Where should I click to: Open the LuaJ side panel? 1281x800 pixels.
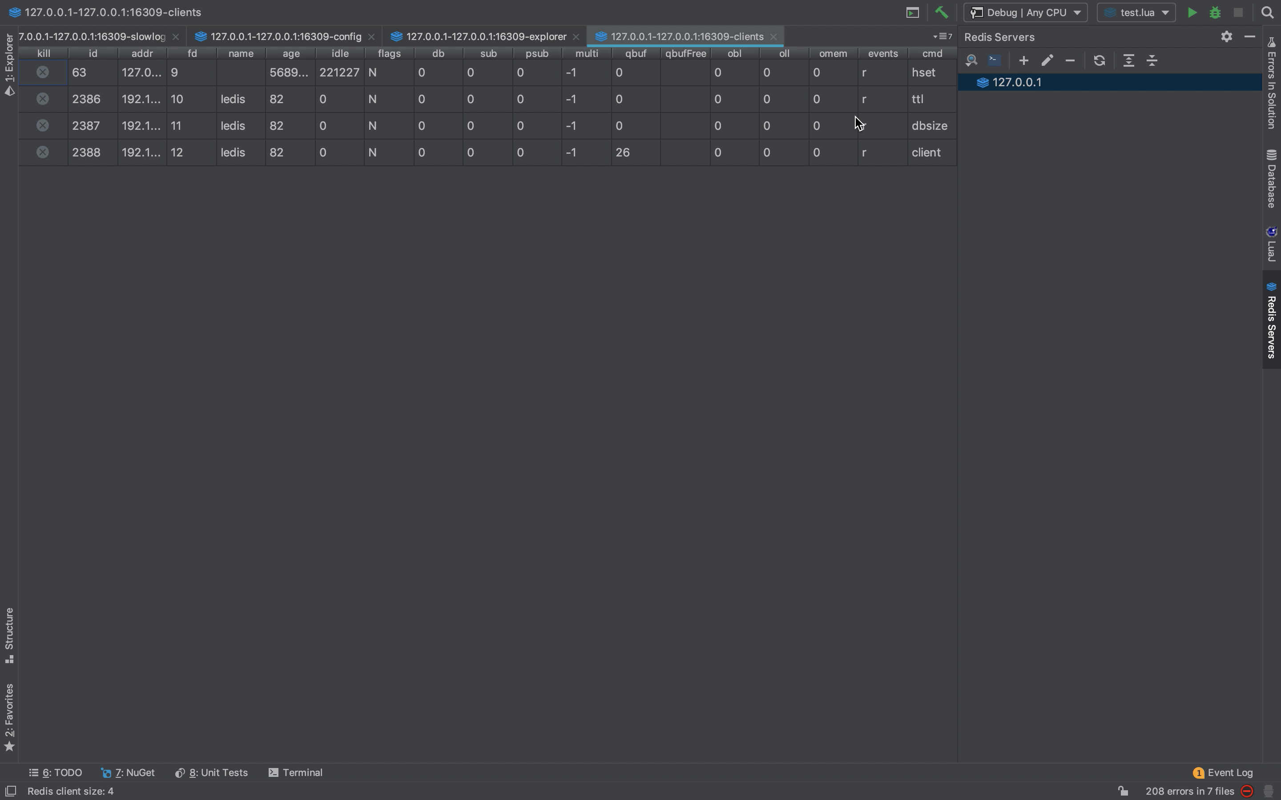[x=1272, y=244]
